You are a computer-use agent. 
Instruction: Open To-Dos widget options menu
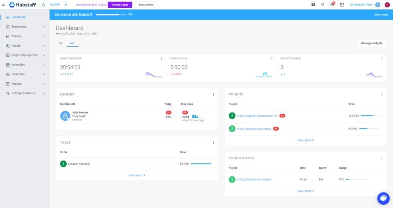[x=213, y=142]
